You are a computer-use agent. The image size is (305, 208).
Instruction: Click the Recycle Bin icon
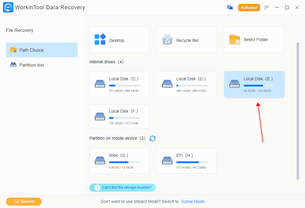pyautogui.click(x=167, y=40)
